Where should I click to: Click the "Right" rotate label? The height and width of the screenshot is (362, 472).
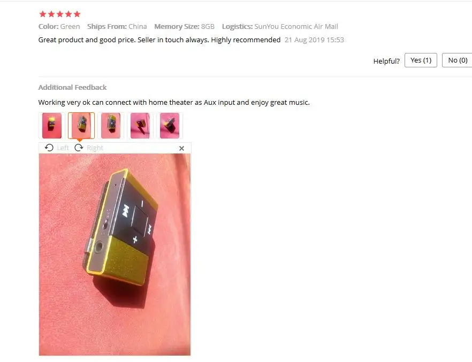pyautogui.click(x=95, y=148)
